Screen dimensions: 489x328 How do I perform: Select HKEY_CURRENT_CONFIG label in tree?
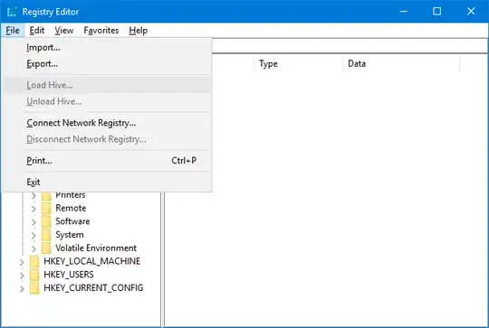(93, 288)
